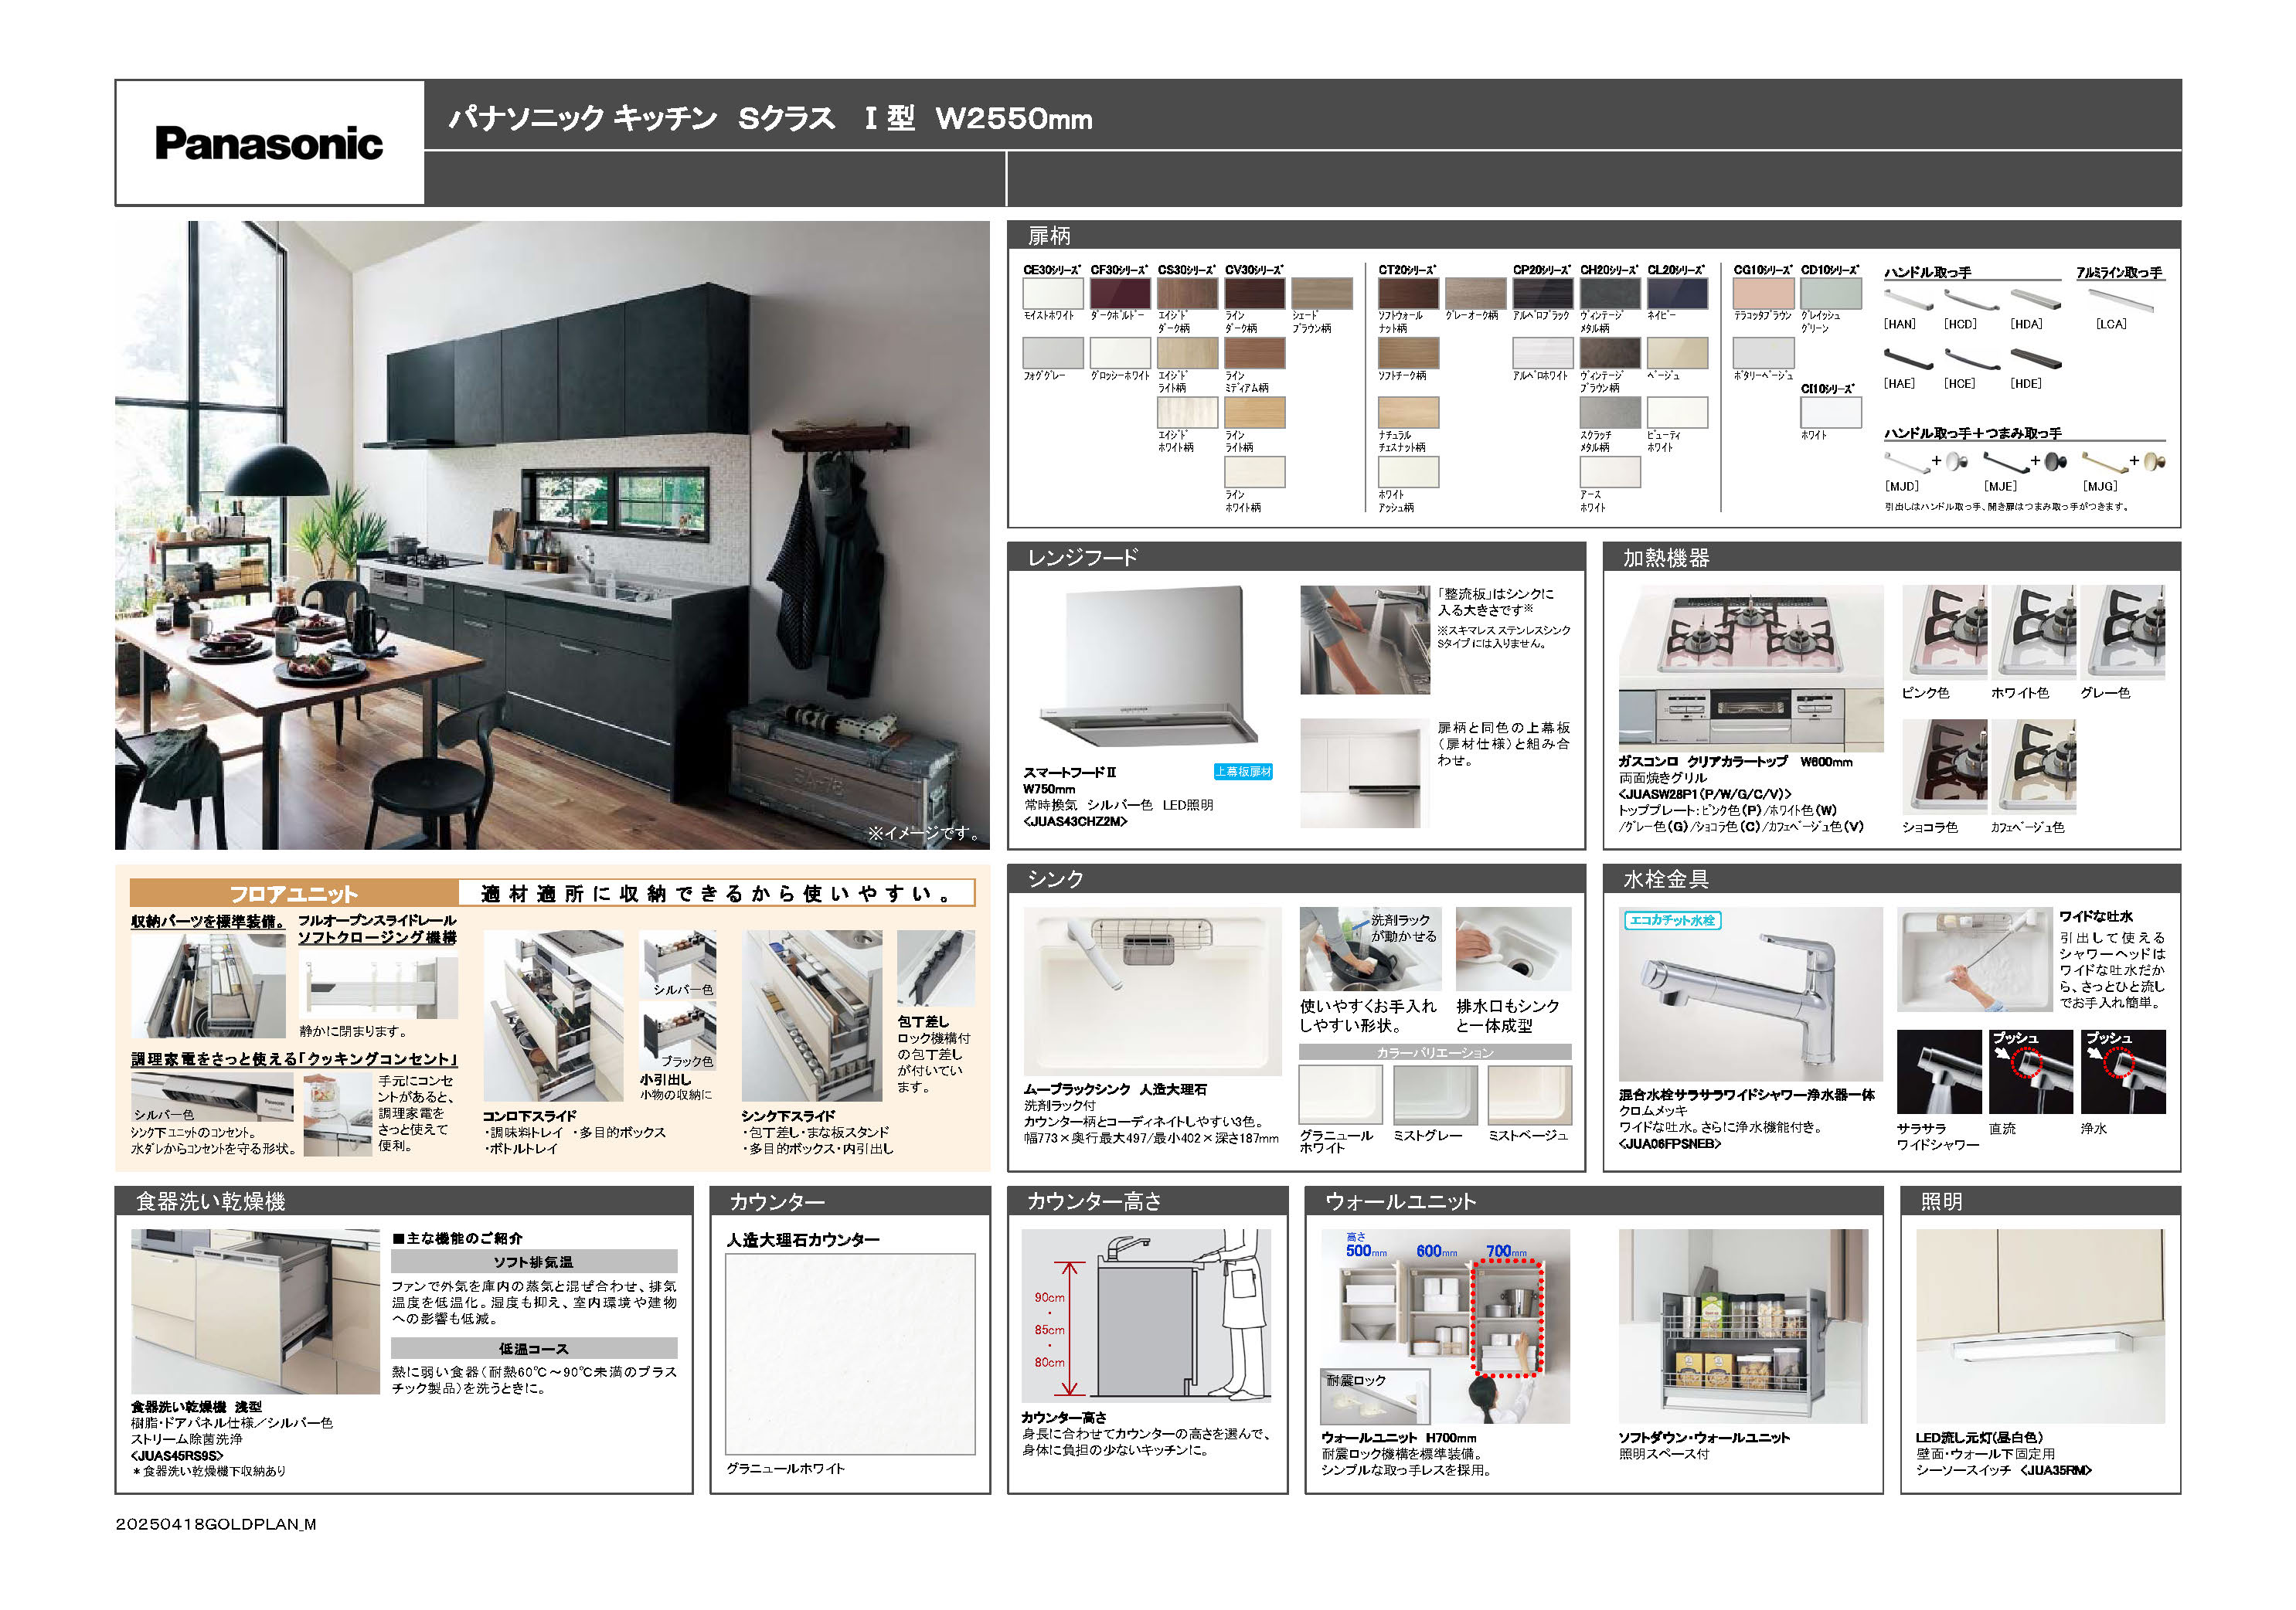Screen dimensions: 2296x1610
Task: Choose the グラニュールホワイト sink color
Action: 1341,1095
